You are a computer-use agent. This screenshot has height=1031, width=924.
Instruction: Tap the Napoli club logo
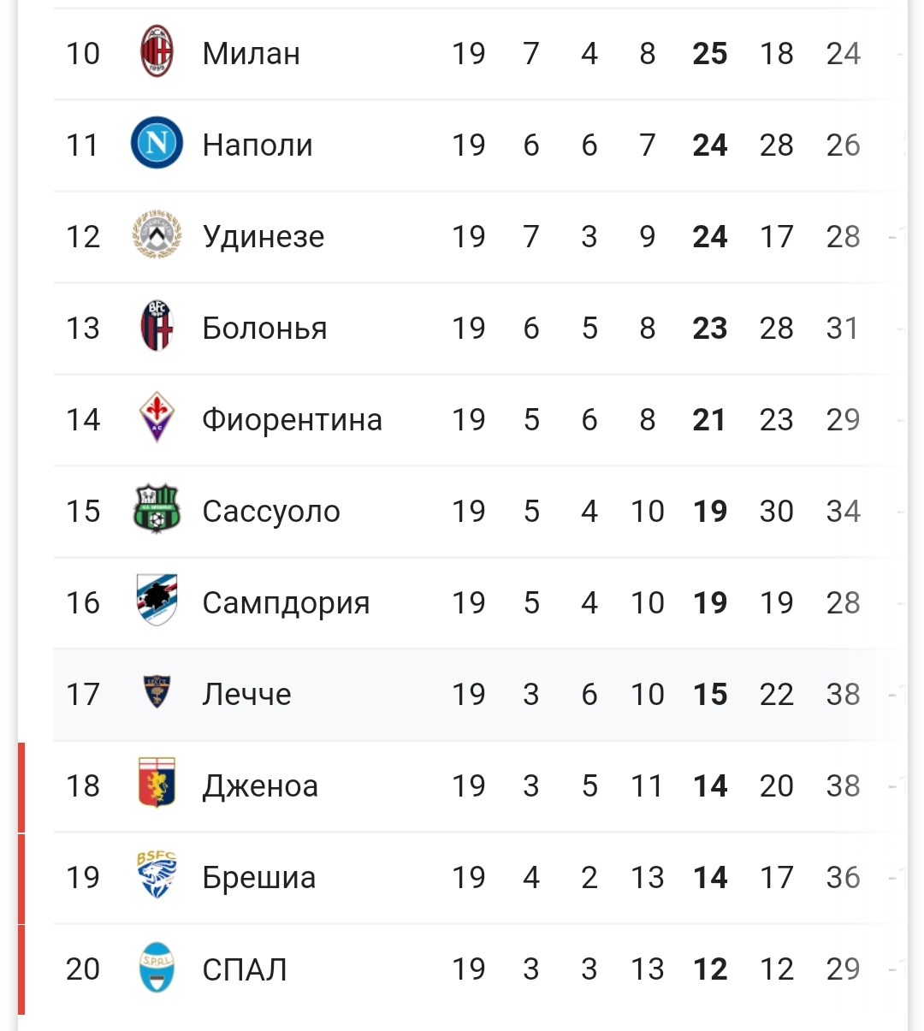(x=157, y=144)
